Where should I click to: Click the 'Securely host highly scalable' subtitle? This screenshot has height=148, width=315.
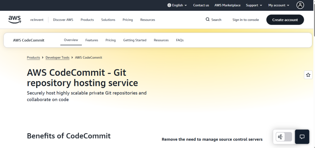[87, 96]
